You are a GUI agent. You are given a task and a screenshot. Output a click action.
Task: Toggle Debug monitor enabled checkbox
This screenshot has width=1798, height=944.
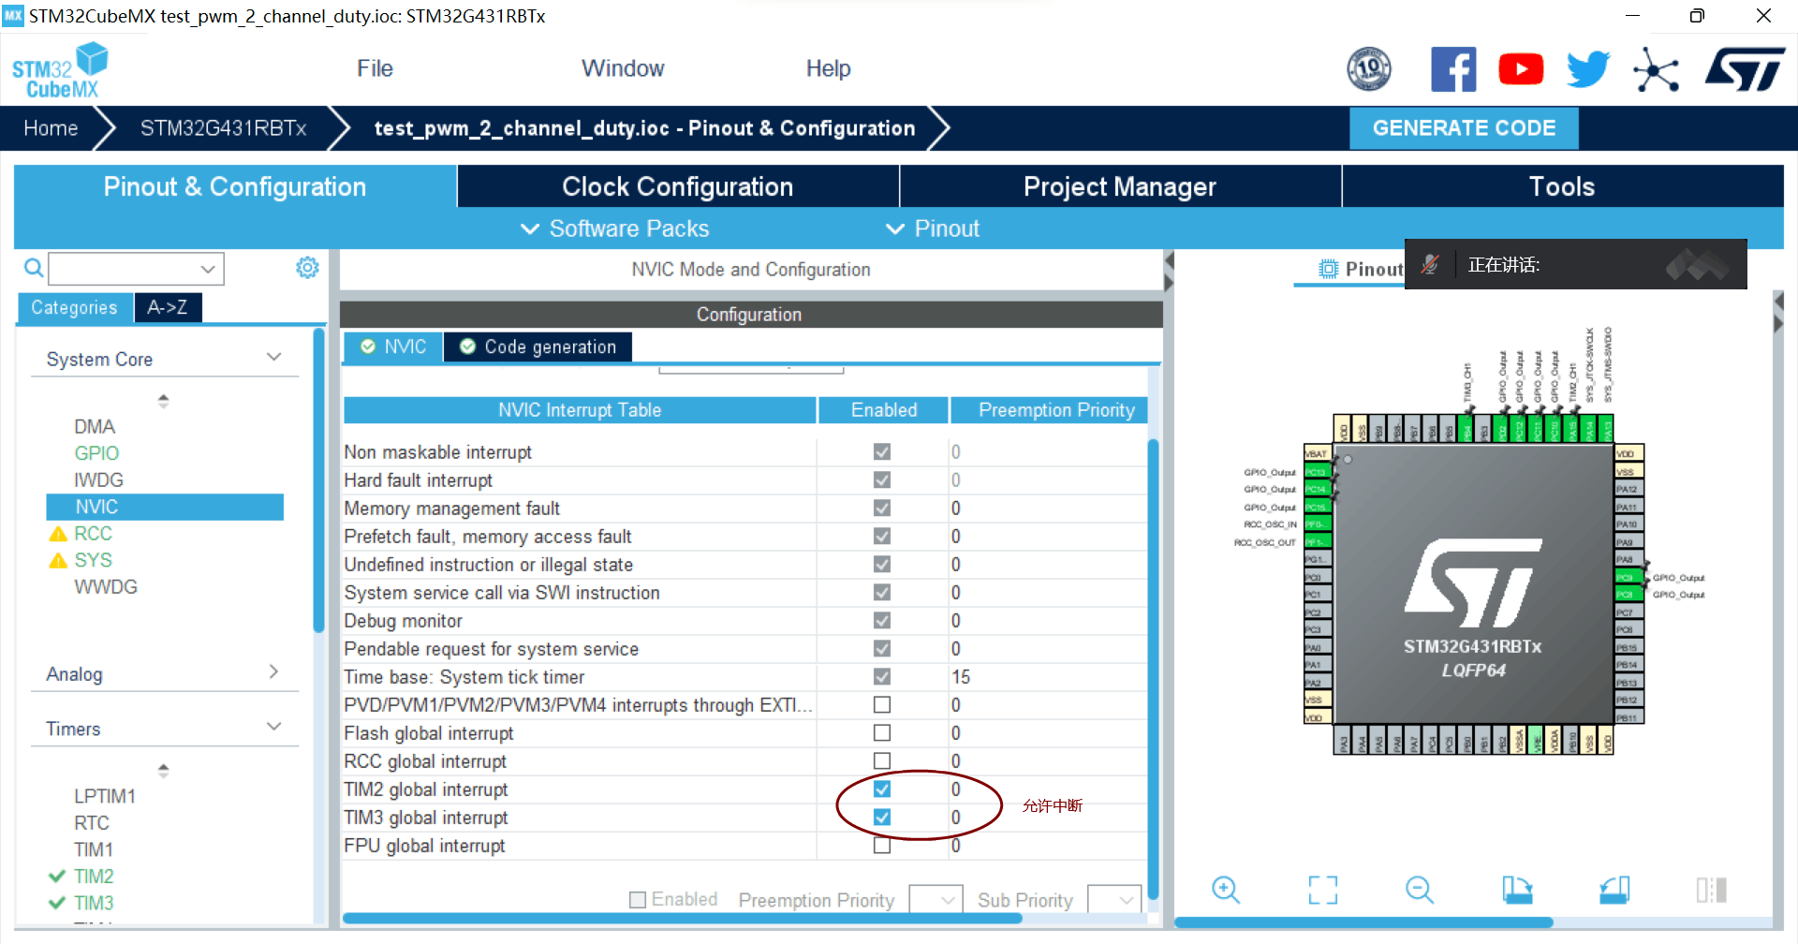[x=882, y=621]
